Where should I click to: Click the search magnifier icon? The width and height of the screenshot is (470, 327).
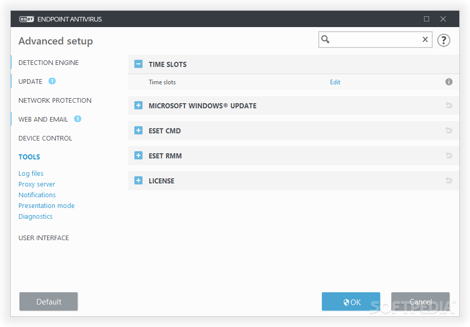tap(325, 39)
